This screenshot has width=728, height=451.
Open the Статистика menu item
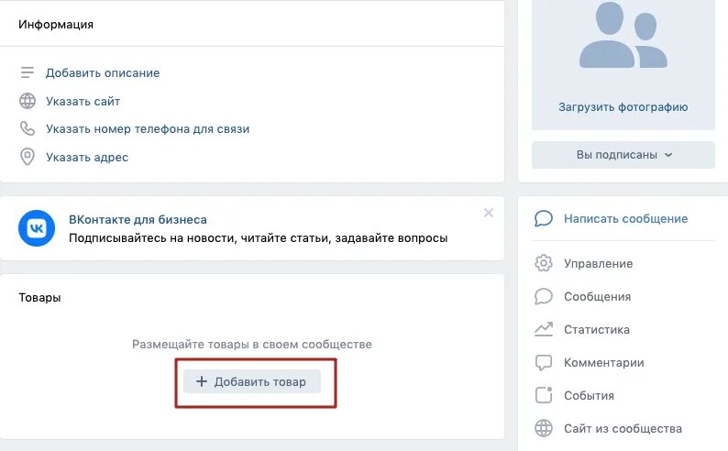[597, 329]
